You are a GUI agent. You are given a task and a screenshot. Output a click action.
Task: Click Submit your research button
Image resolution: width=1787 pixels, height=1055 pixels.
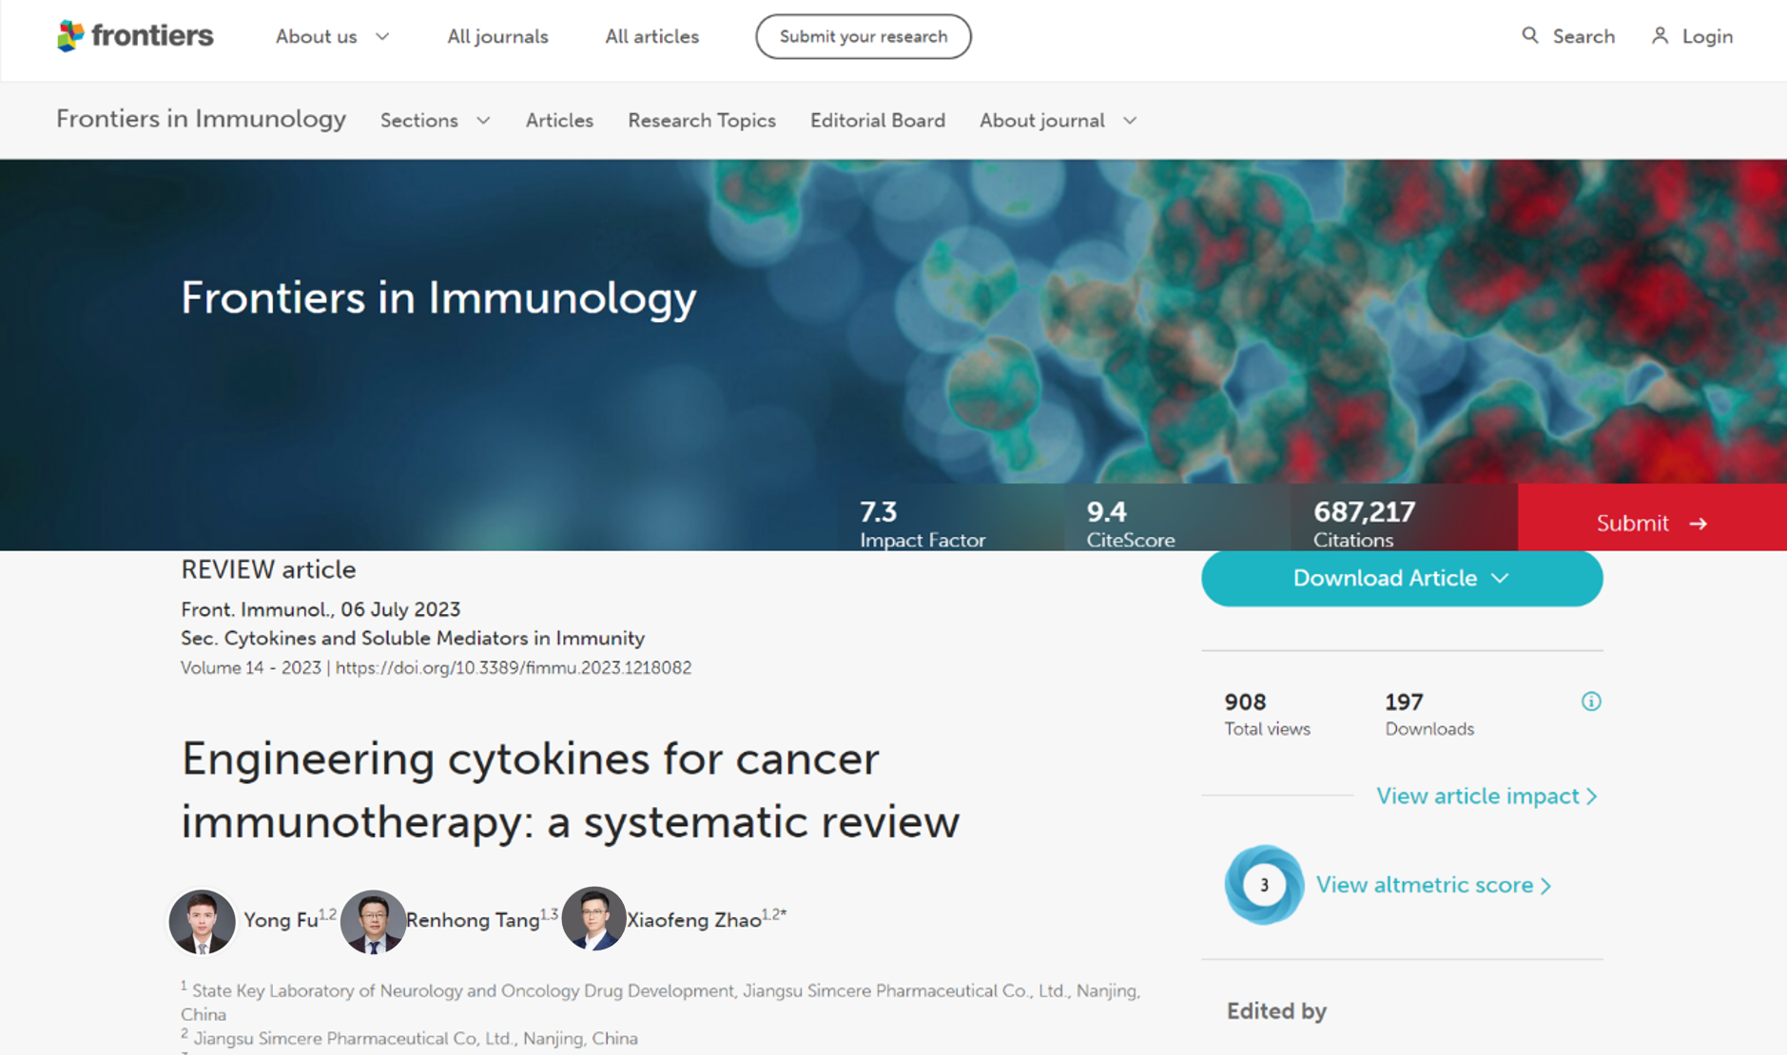pyautogui.click(x=863, y=36)
